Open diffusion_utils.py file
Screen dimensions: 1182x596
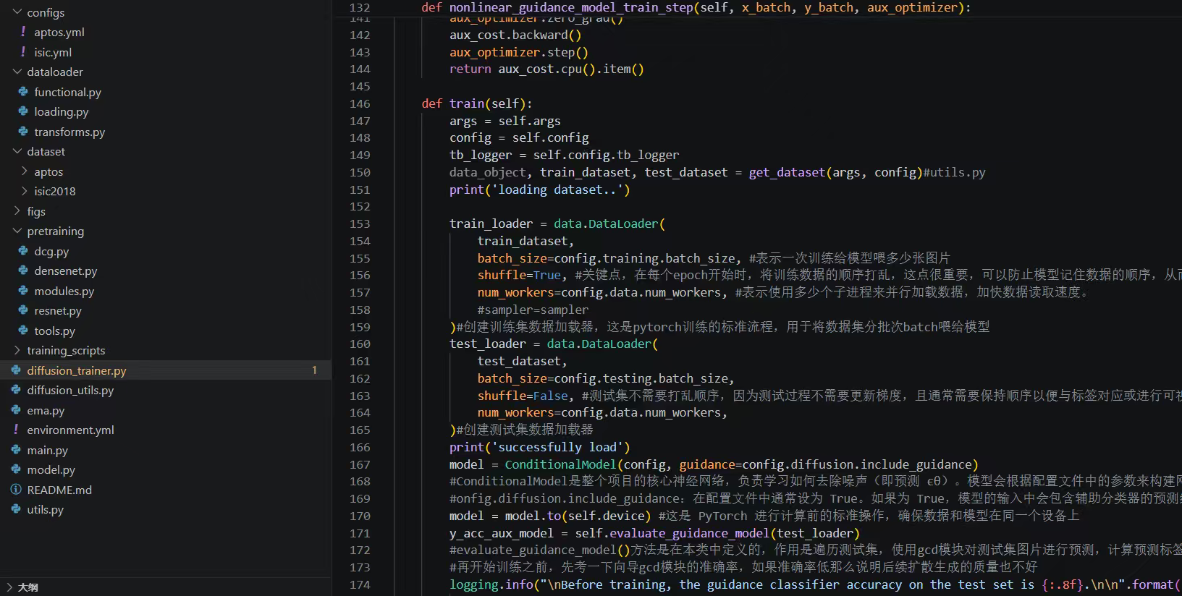point(70,390)
